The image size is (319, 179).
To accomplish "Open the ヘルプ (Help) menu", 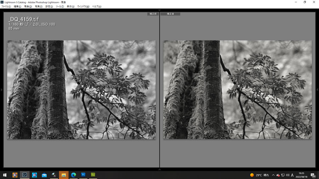I will click(96, 6).
